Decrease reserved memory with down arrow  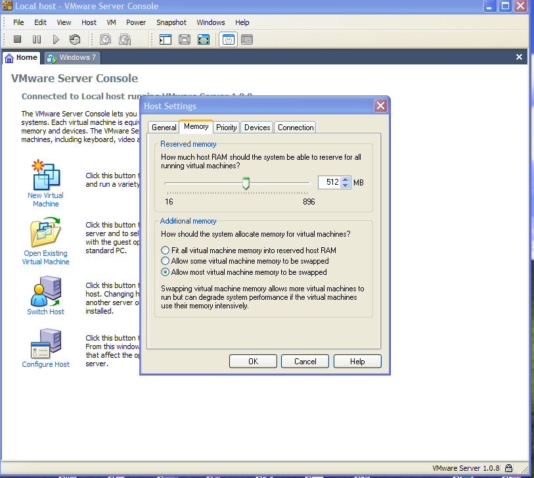point(345,185)
